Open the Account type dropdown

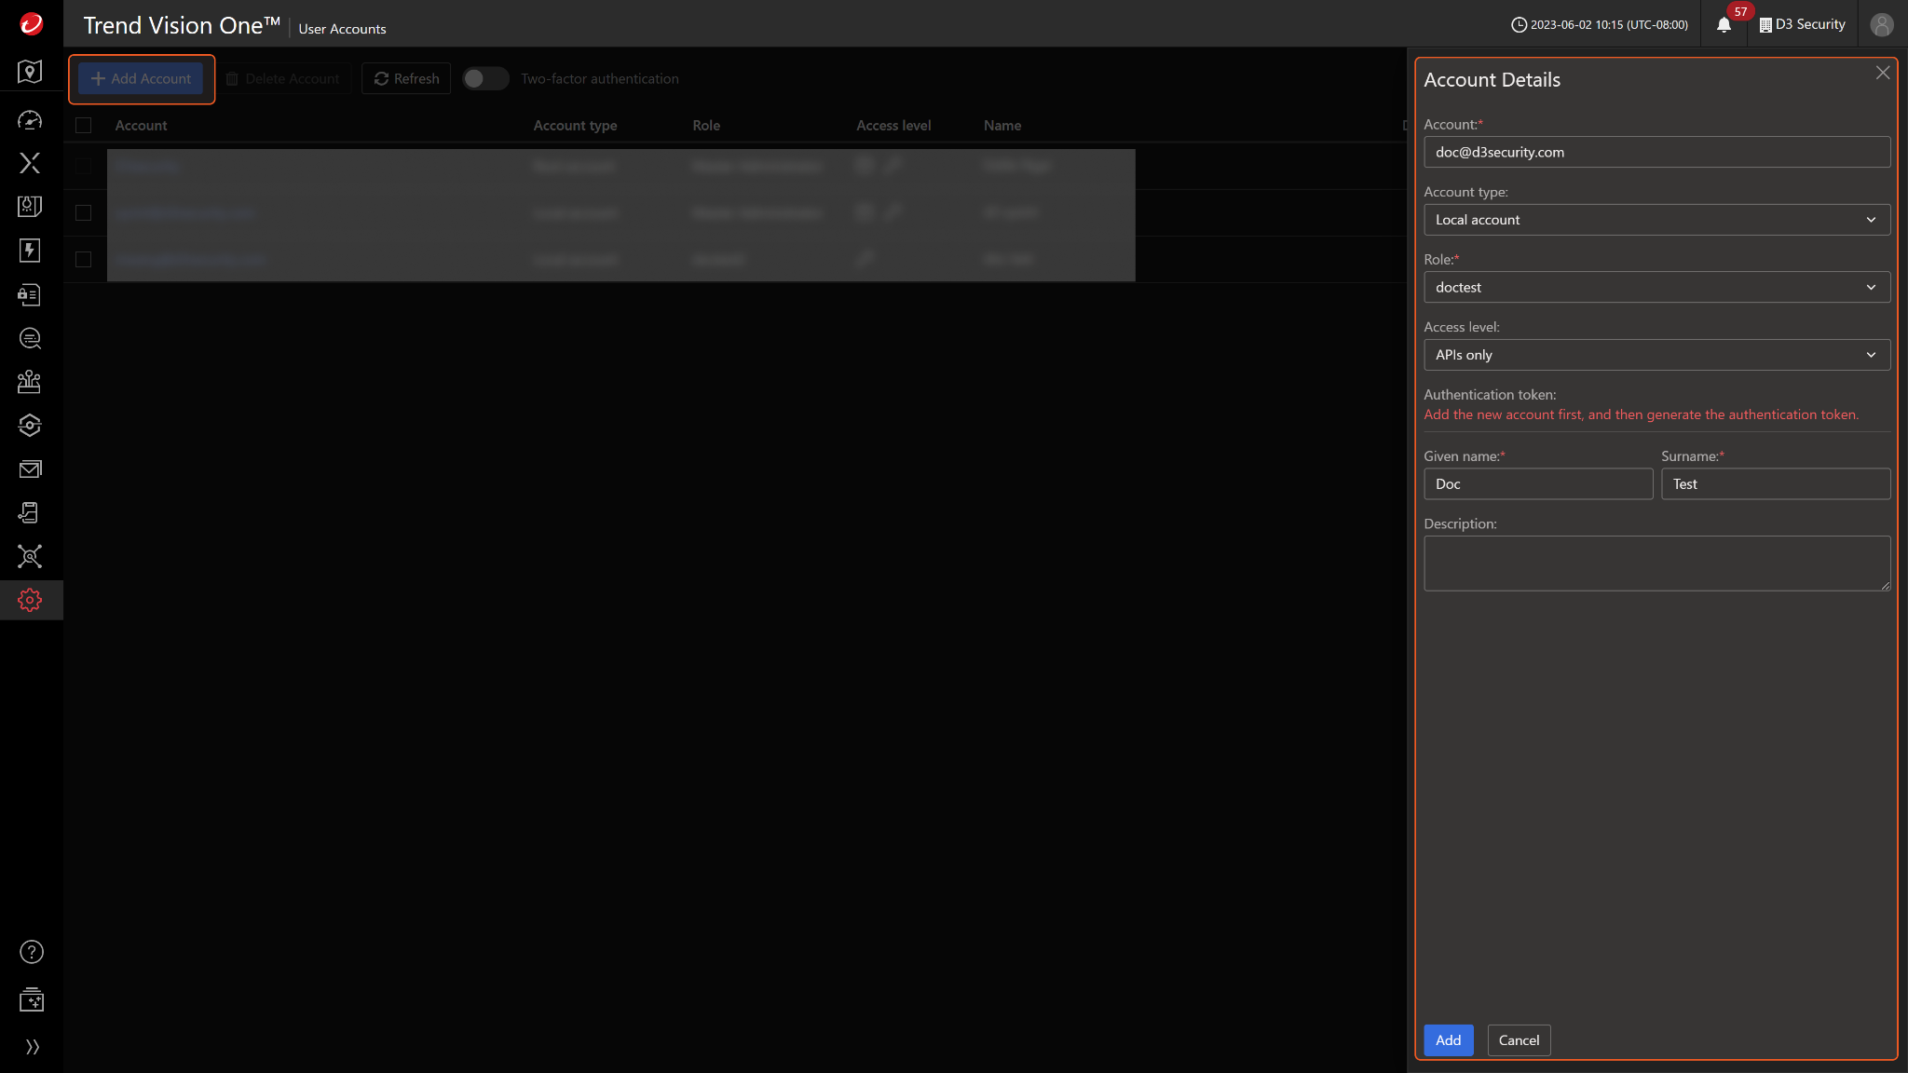coord(1656,220)
